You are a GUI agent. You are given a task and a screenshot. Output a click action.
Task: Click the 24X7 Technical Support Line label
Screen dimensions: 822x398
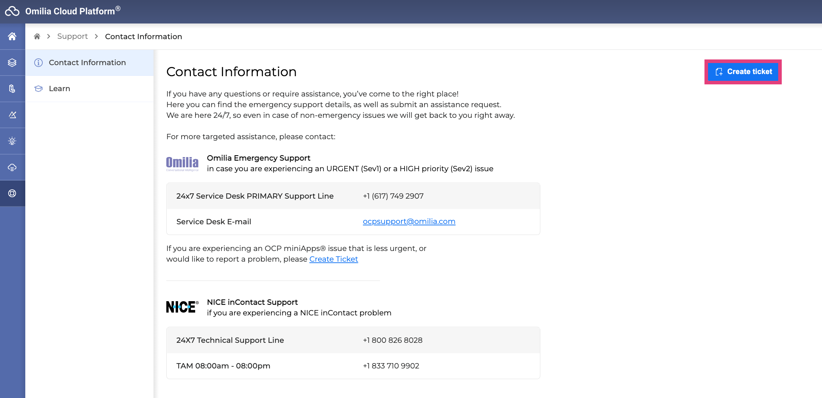coord(230,340)
